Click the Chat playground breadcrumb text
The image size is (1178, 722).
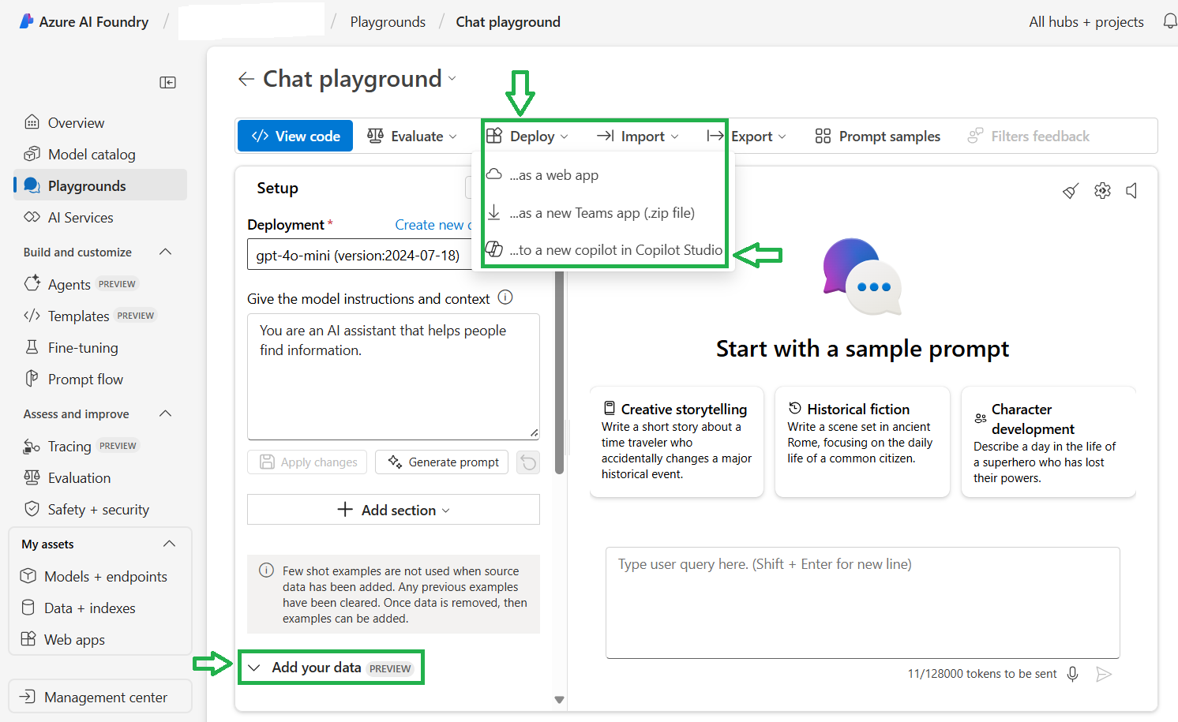click(x=508, y=22)
